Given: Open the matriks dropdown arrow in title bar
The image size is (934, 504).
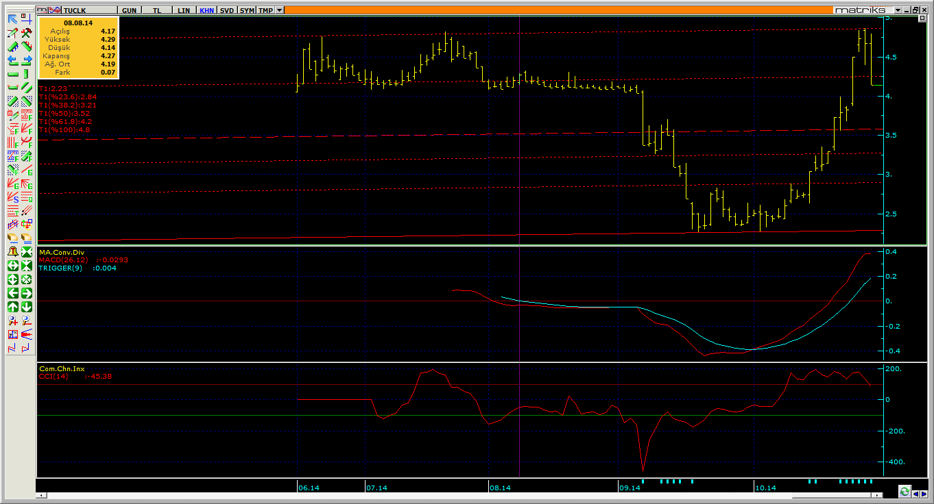Looking at the screenshot, I should coord(898,10).
